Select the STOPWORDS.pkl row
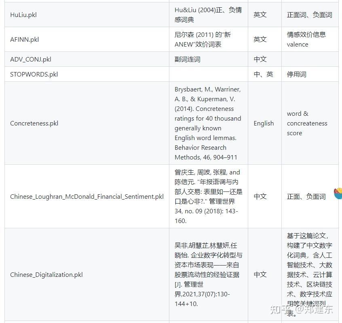Viewport: 342px width, 323px height. [x=34, y=74]
